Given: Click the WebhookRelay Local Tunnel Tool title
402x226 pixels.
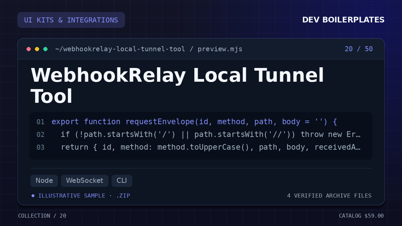Looking at the screenshot, I should [x=178, y=86].
